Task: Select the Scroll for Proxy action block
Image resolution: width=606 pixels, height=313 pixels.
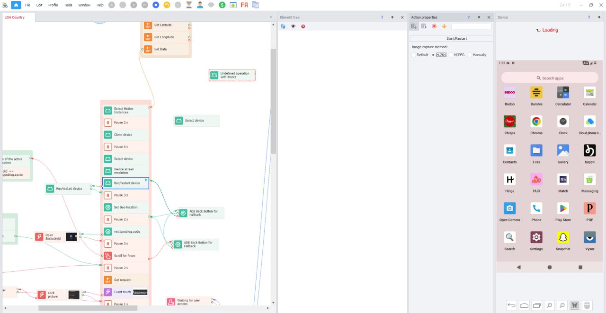Action: (x=126, y=256)
